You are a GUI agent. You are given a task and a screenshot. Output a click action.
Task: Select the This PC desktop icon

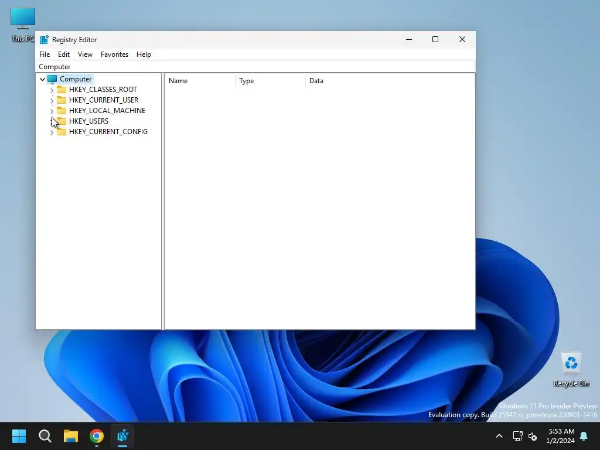23,25
